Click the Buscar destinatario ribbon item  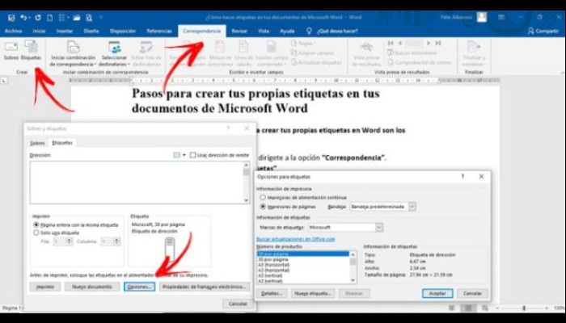412,53
